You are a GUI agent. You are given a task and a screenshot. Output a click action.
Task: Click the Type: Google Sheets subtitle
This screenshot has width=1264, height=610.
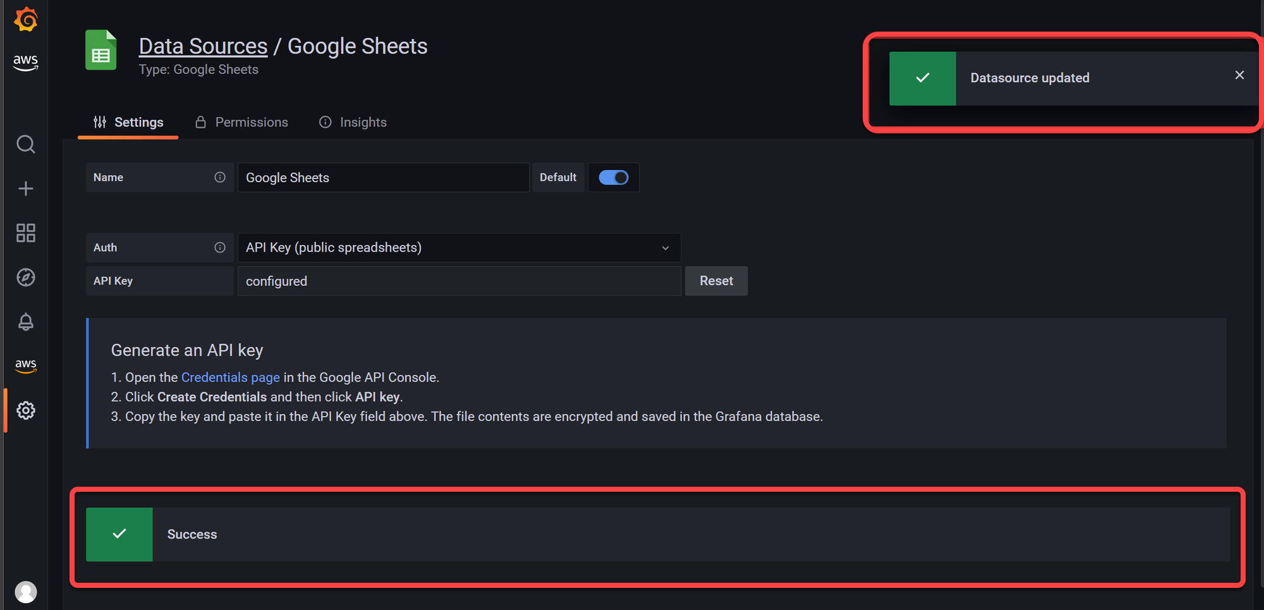coord(198,70)
